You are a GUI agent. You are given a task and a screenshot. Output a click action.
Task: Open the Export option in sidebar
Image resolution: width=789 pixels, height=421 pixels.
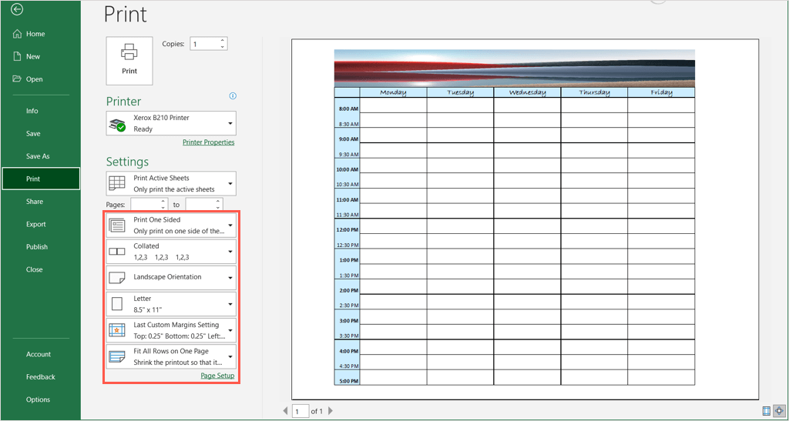[35, 224]
